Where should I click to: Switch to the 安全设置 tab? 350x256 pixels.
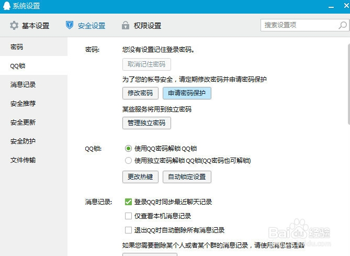[85, 26]
